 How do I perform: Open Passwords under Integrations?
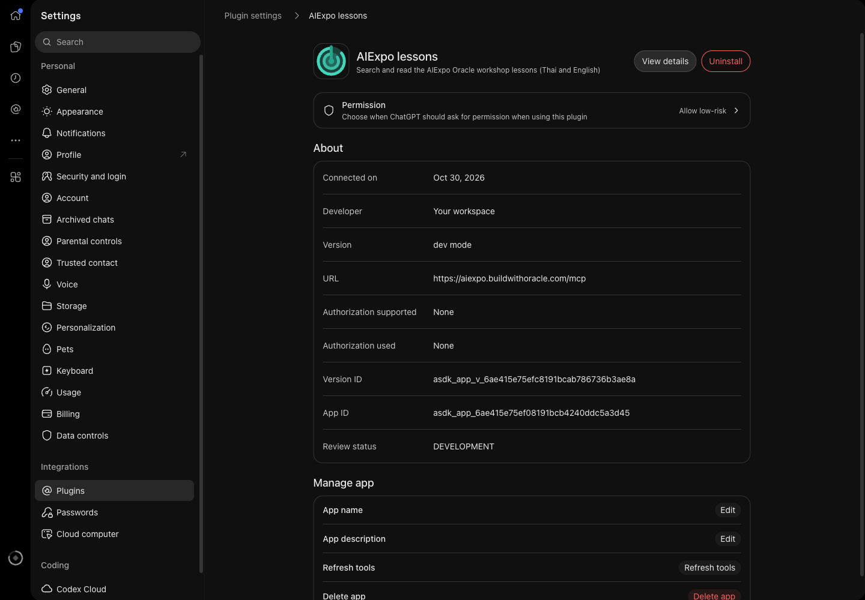(x=114, y=512)
